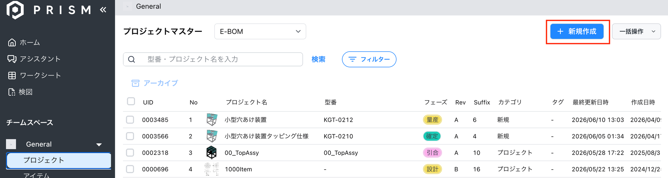Collapse the sidebar with double-chevron icon

[103, 10]
